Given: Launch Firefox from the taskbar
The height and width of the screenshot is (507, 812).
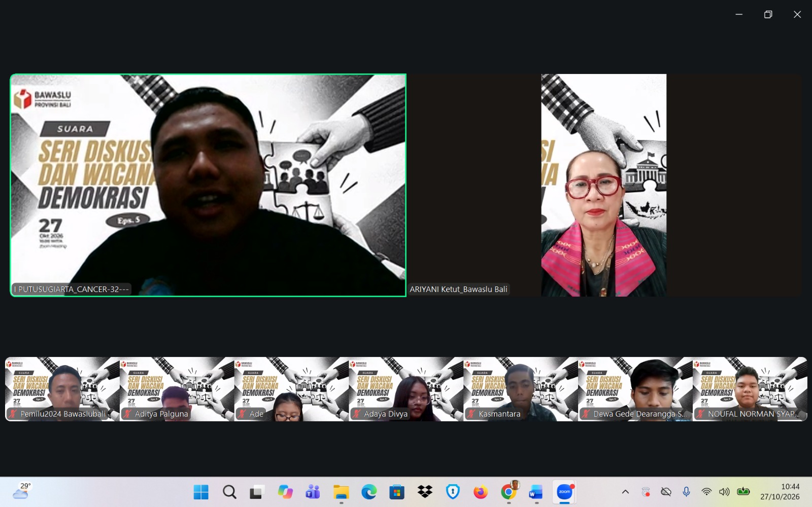Looking at the screenshot, I should pyautogui.click(x=481, y=492).
